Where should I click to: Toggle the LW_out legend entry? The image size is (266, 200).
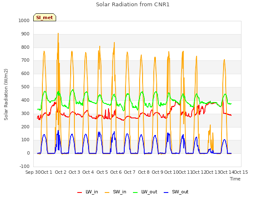coord(145,192)
